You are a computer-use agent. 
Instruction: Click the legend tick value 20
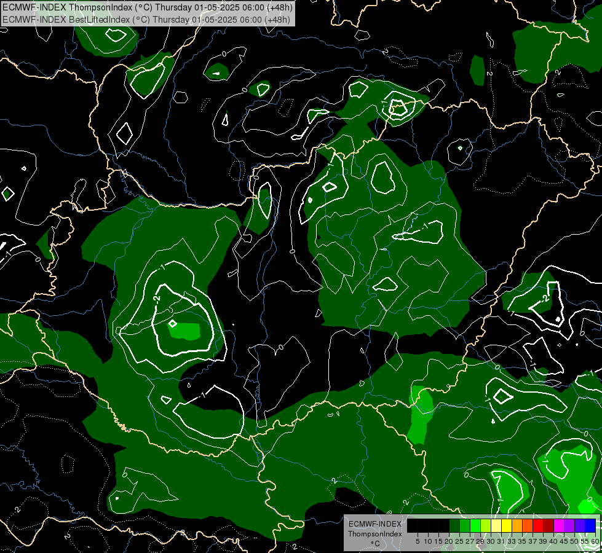pyautogui.click(x=449, y=541)
